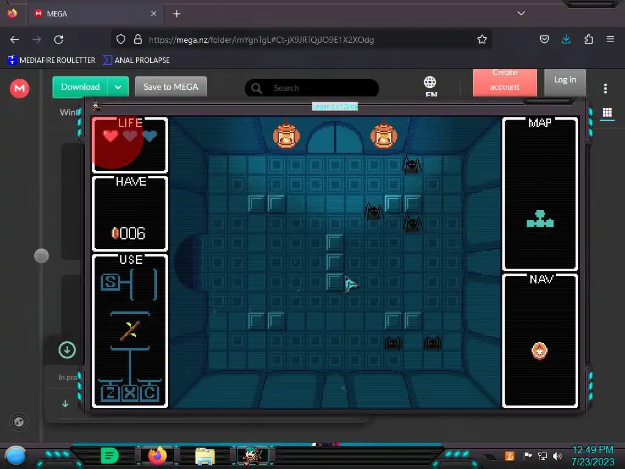Screen dimensions: 625x469
Task: Click the green Download button
Action: (x=80, y=87)
